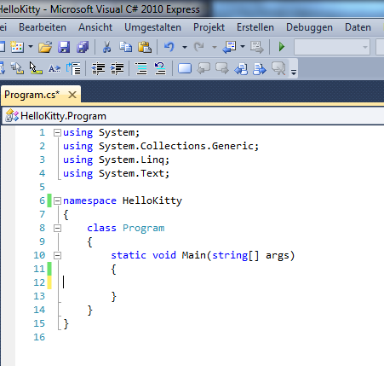Collapse the class Program block
This screenshot has width=384, height=366.
click(57, 228)
